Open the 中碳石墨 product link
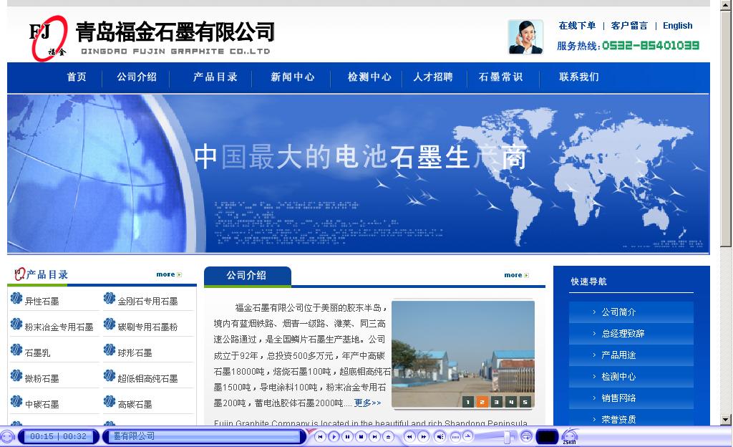Image resolution: width=733 pixels, height=447 pixels. 42,404
